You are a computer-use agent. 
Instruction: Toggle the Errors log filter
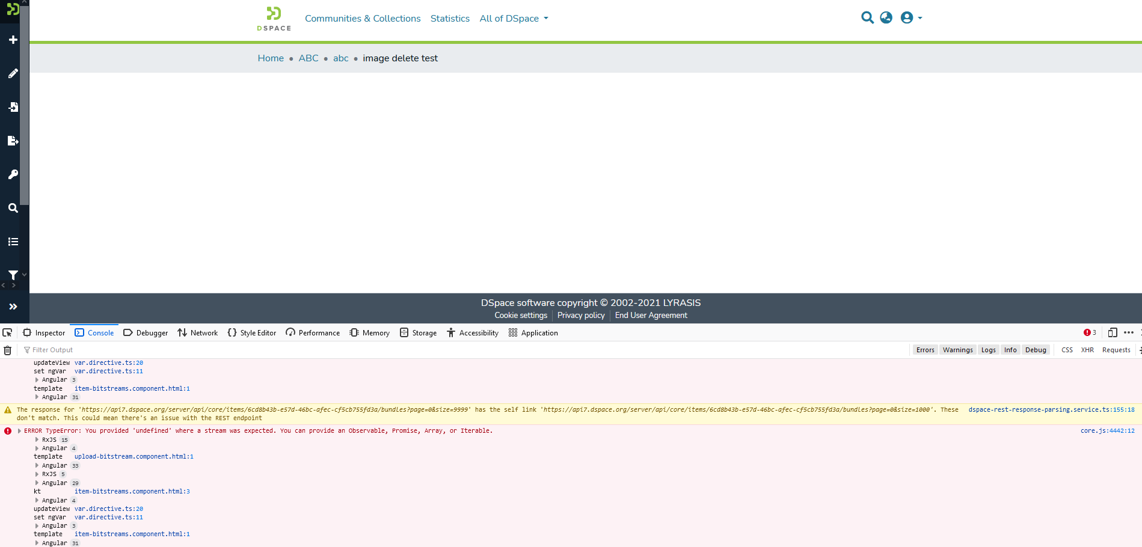point(925,350)
